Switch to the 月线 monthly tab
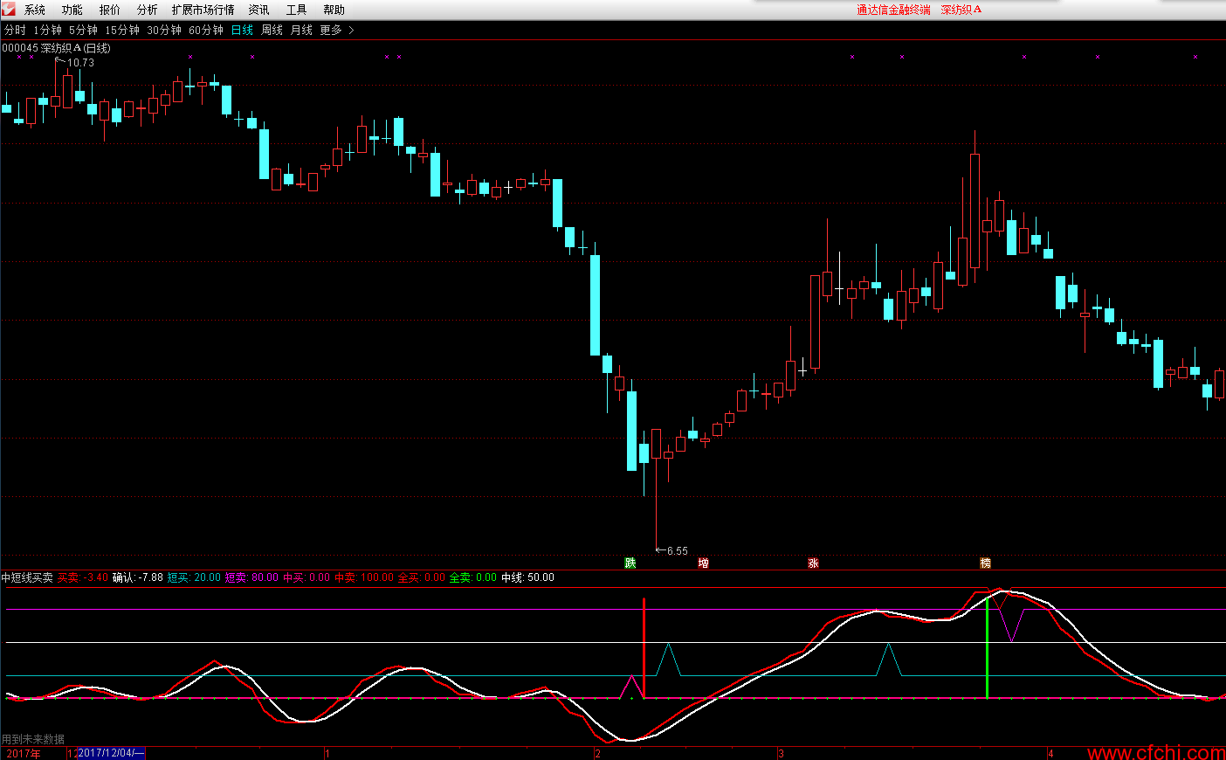 [301, 30]
